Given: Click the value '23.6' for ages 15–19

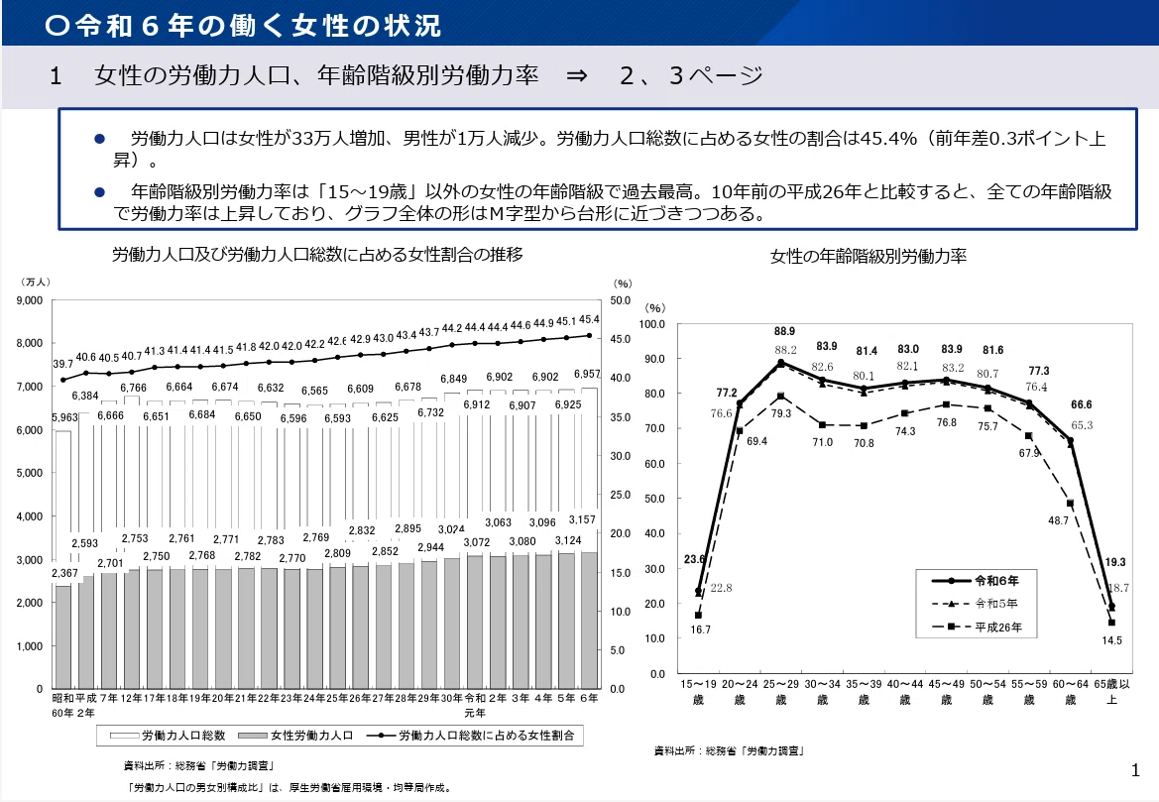Looking at the screenshot, I should pos(695,559).
